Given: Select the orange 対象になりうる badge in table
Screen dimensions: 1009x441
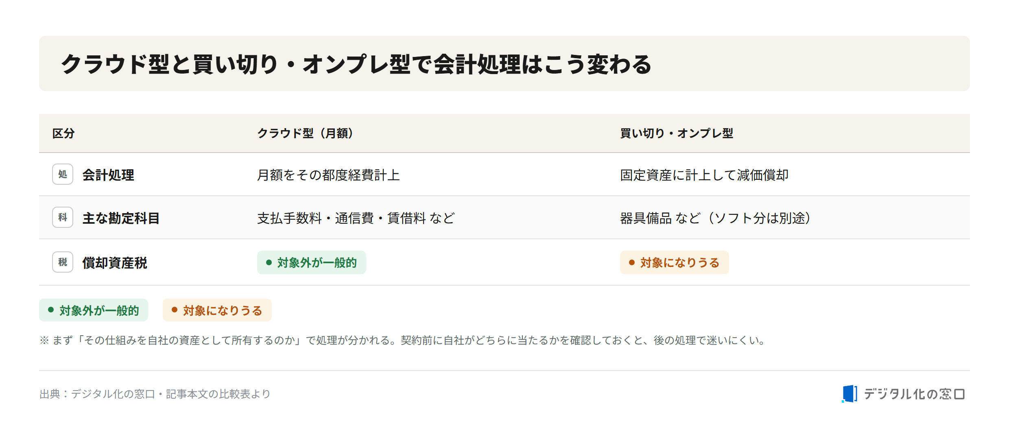Looking at the screenshot, I should click(x=675, y=262).
